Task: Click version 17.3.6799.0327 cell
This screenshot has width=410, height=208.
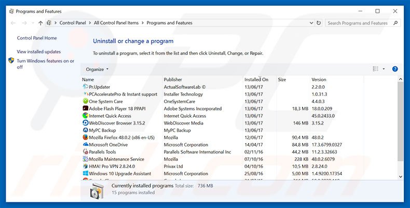Action: [327, 145]
